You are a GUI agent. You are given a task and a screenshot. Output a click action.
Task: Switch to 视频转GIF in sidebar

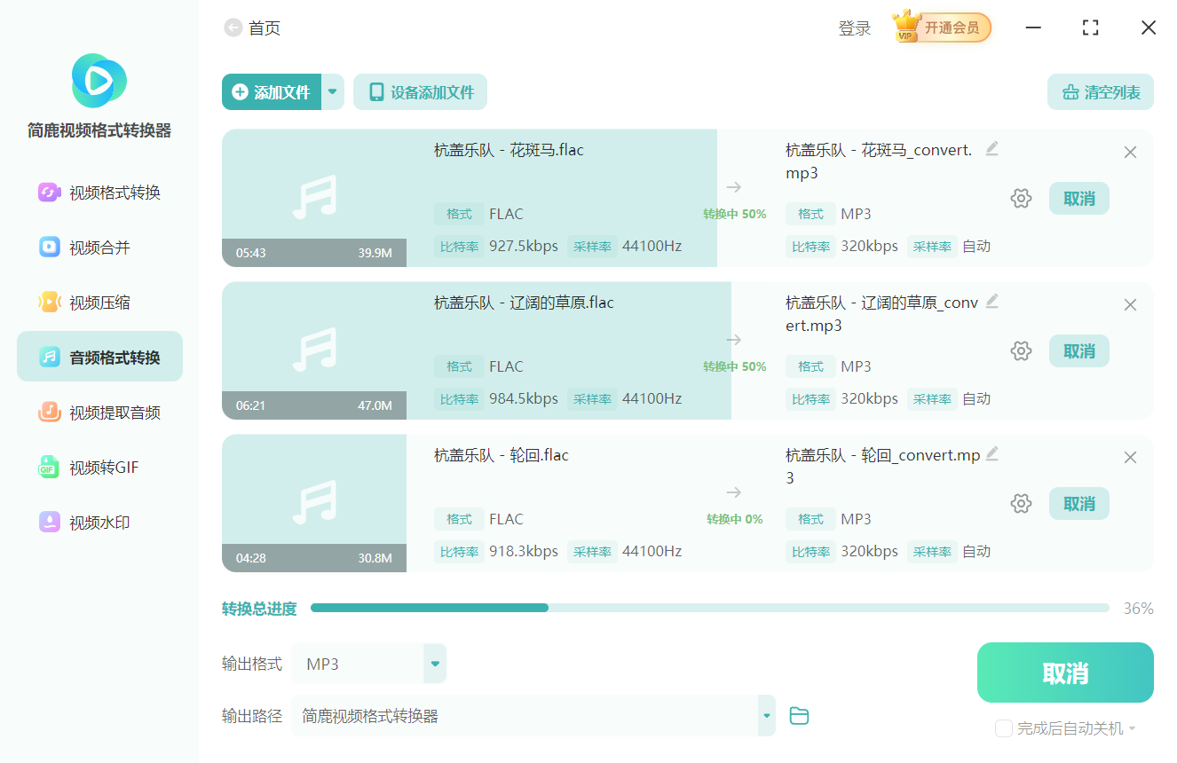99,468
